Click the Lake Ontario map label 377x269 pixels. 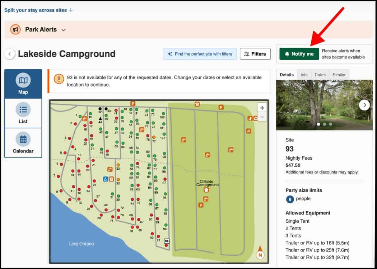click(82, 244)
